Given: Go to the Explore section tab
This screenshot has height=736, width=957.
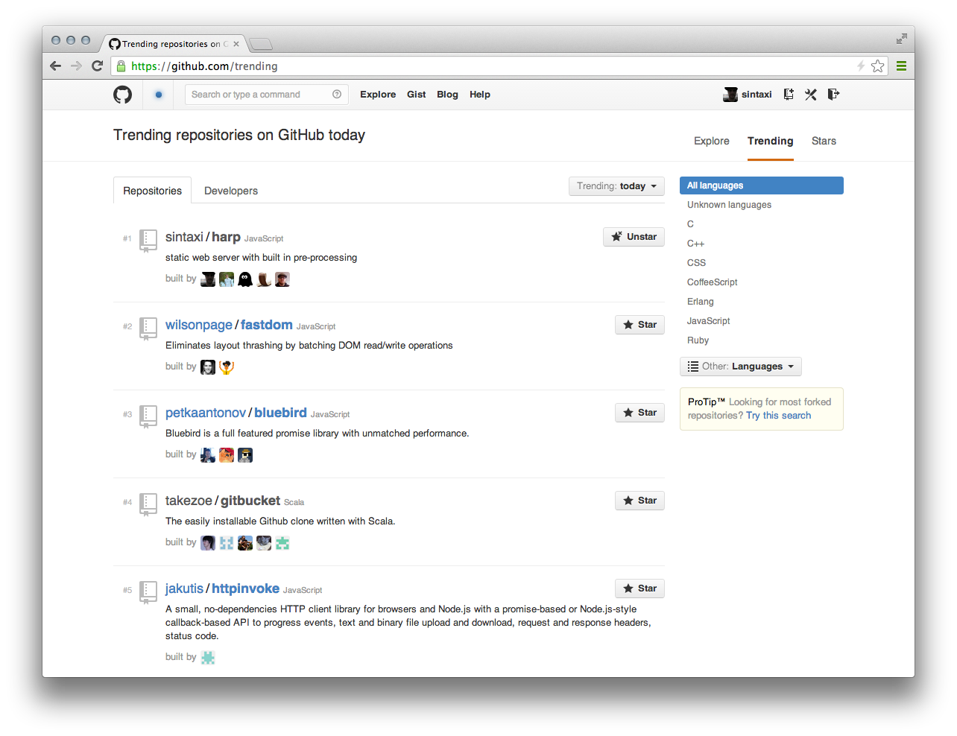Looking at the screenshot, I should tap(712, 141).
